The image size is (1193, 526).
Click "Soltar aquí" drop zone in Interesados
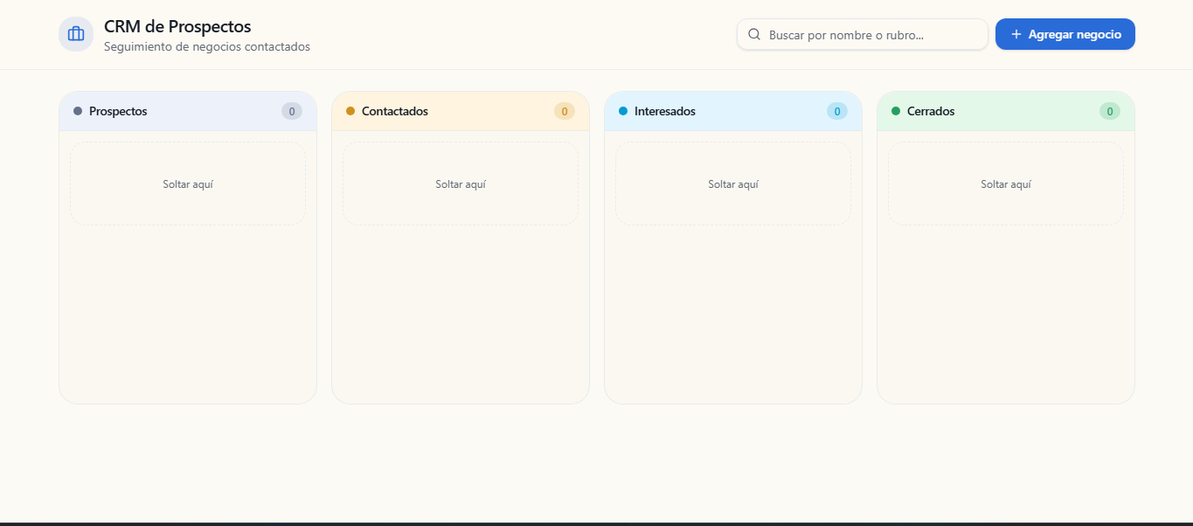(733, 183)
